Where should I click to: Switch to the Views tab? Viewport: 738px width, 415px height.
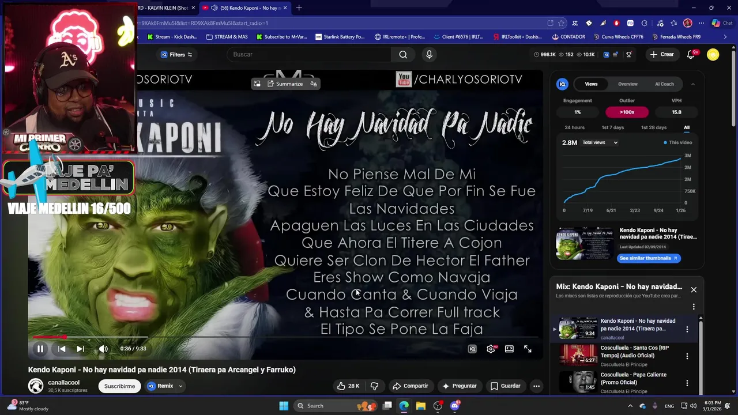[591, 84]
